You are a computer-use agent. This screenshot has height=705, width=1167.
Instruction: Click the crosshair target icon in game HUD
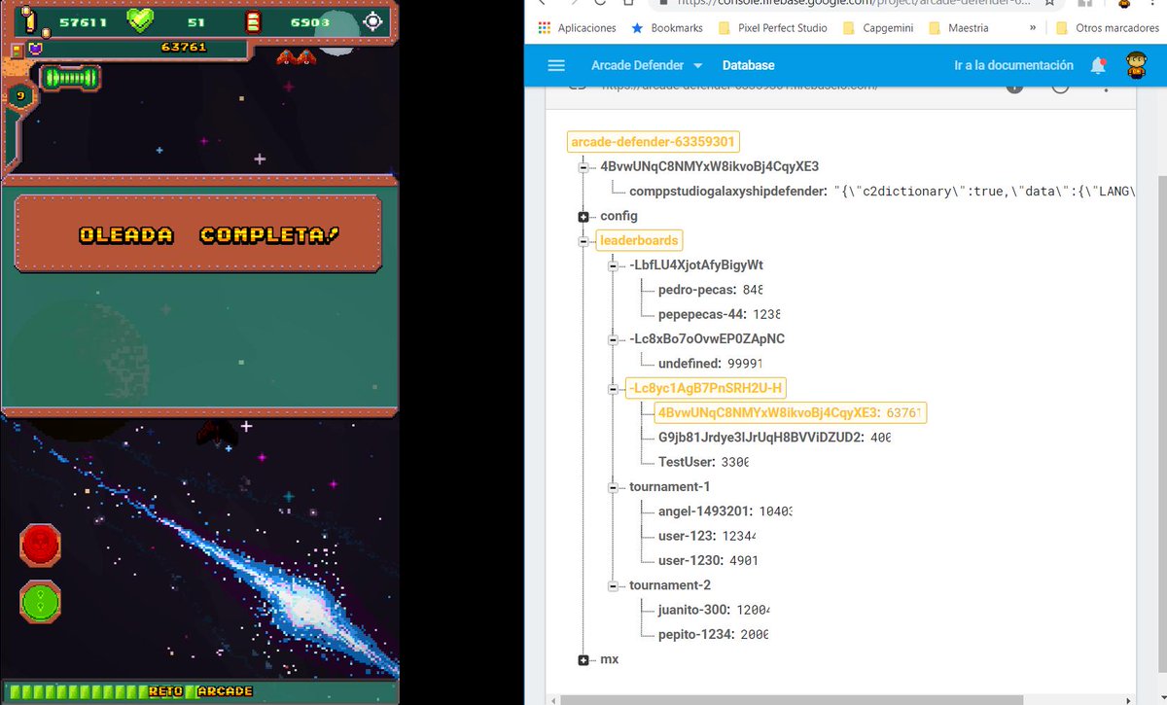click(x=373, y=21)
